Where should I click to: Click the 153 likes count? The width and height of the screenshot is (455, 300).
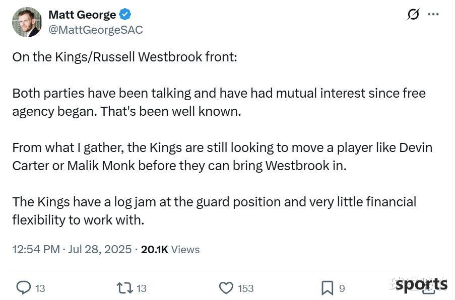245,288
